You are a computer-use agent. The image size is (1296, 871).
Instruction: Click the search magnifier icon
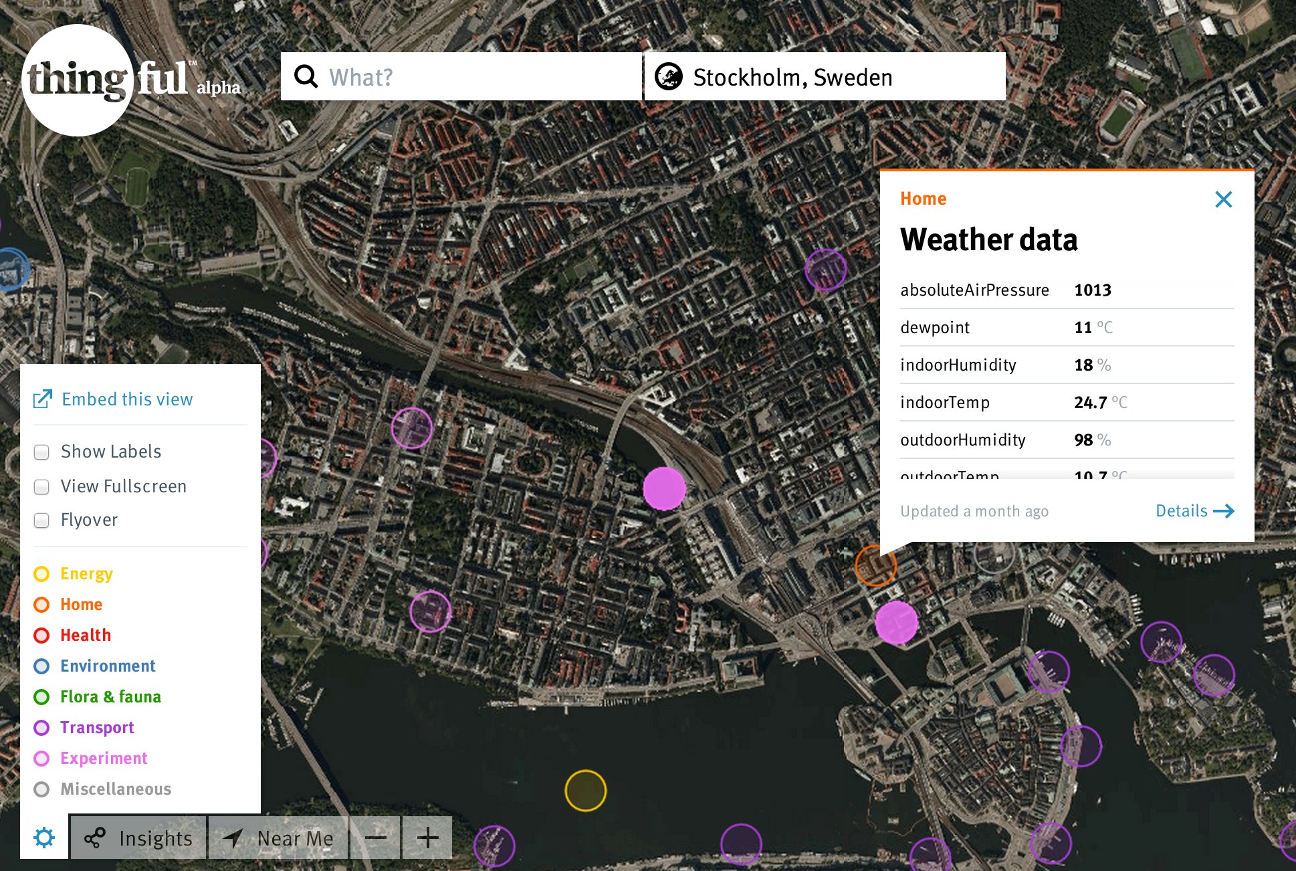pos(306,77)
